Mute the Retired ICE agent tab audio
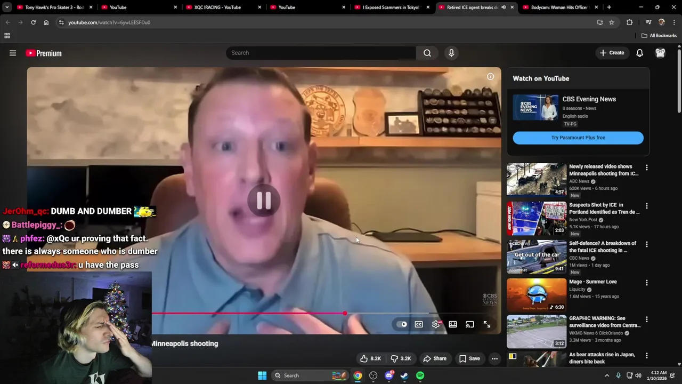 click(504, 7)
